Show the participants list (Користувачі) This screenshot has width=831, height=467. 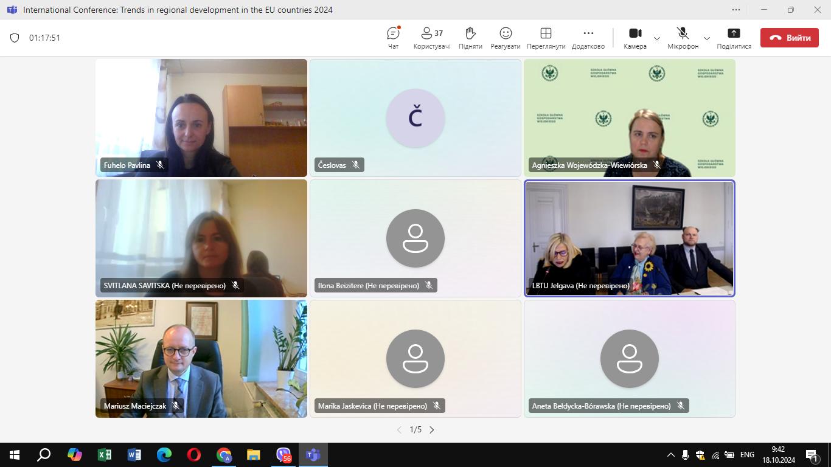pos(431,37)
